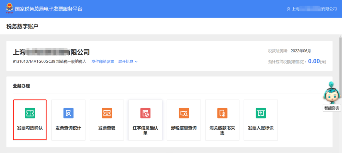Click the tax bureau emblem logo
Screen dimensions: 342x153
coord(9,9)
